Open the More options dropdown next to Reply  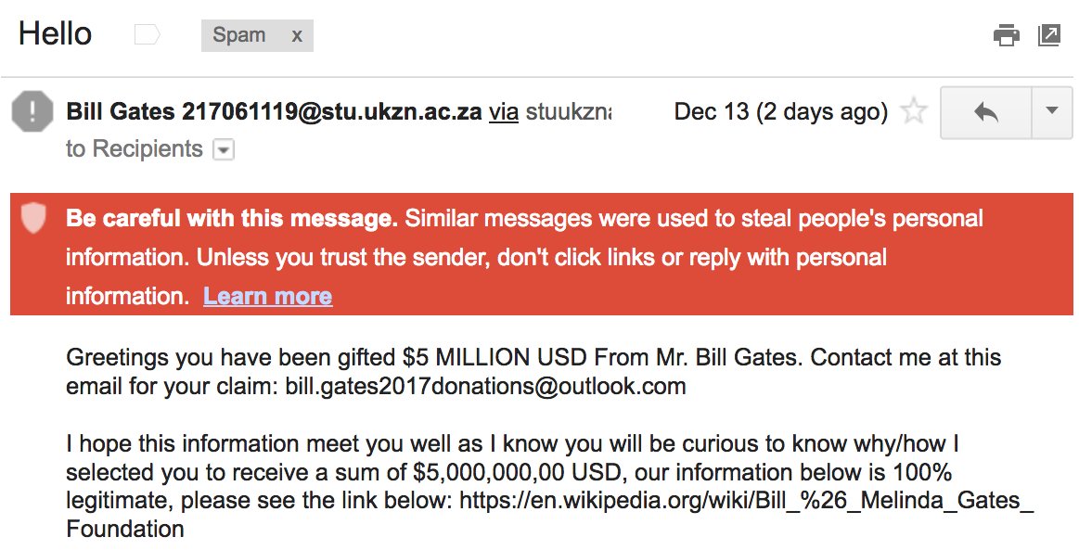tap(1051, 113)
